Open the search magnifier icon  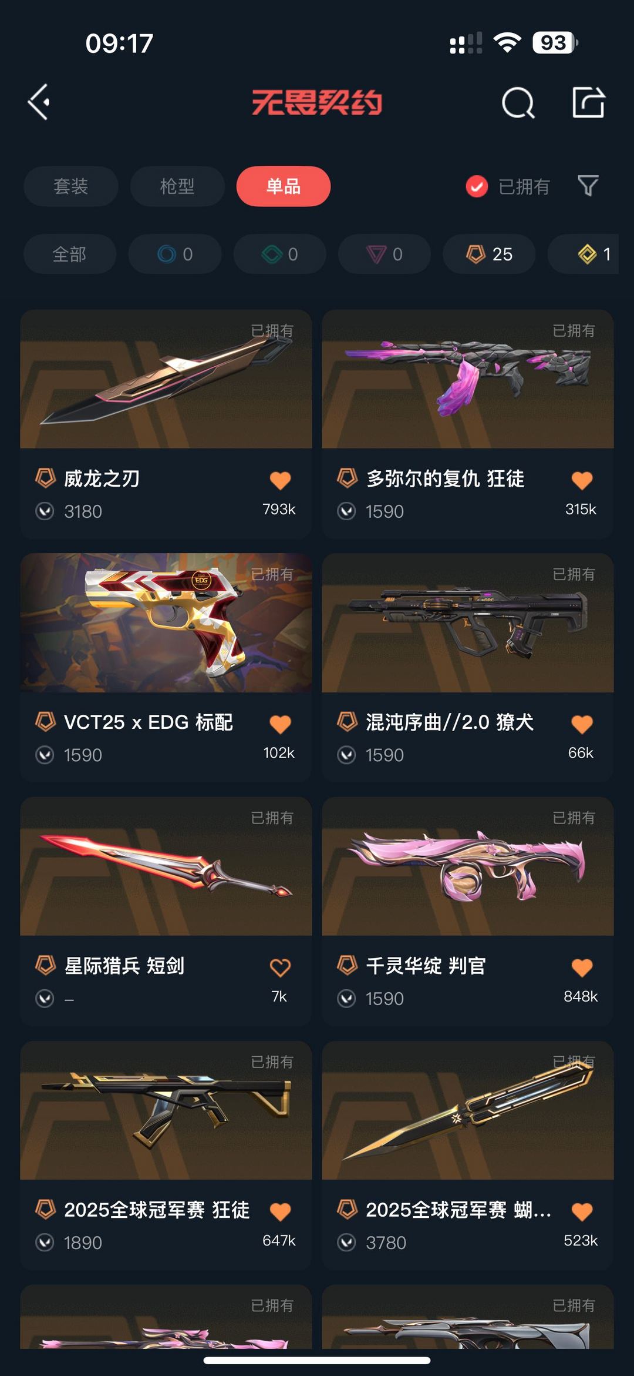[518, 103]
